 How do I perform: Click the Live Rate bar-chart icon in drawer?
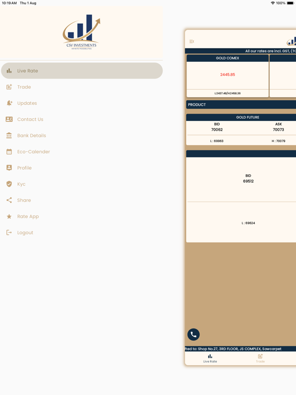9,71
